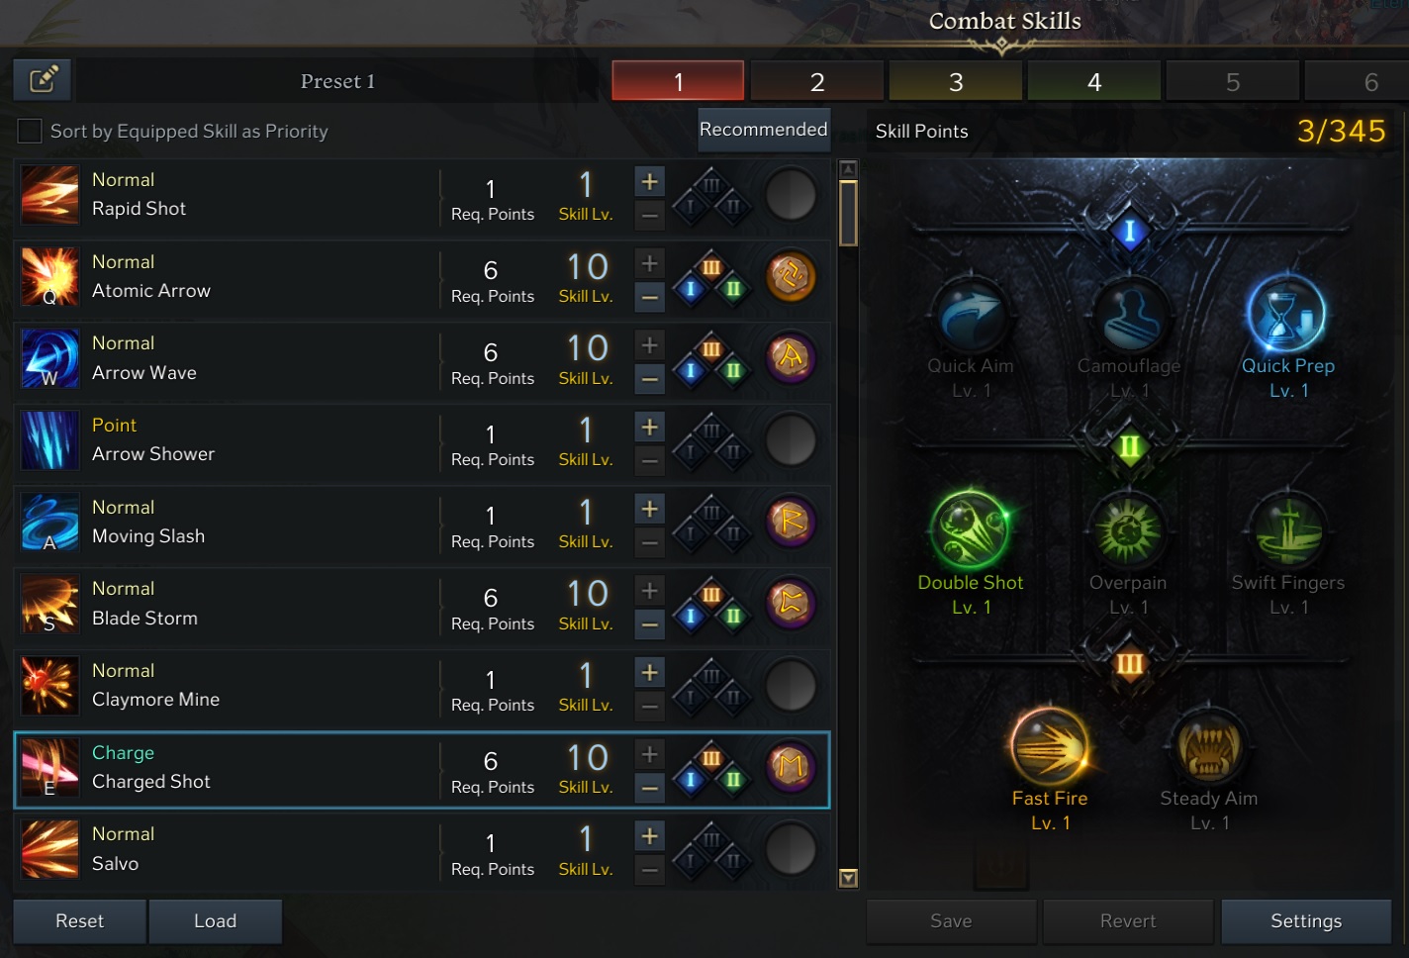Click the edit preset name icon

pos(43,80)
